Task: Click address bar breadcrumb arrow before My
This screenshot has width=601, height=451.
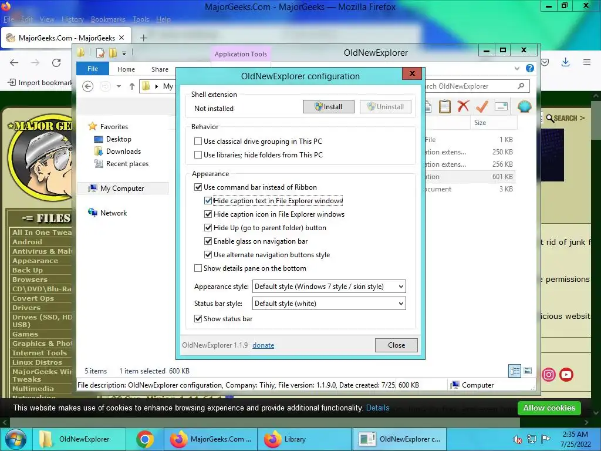Action: coord(156,86)
